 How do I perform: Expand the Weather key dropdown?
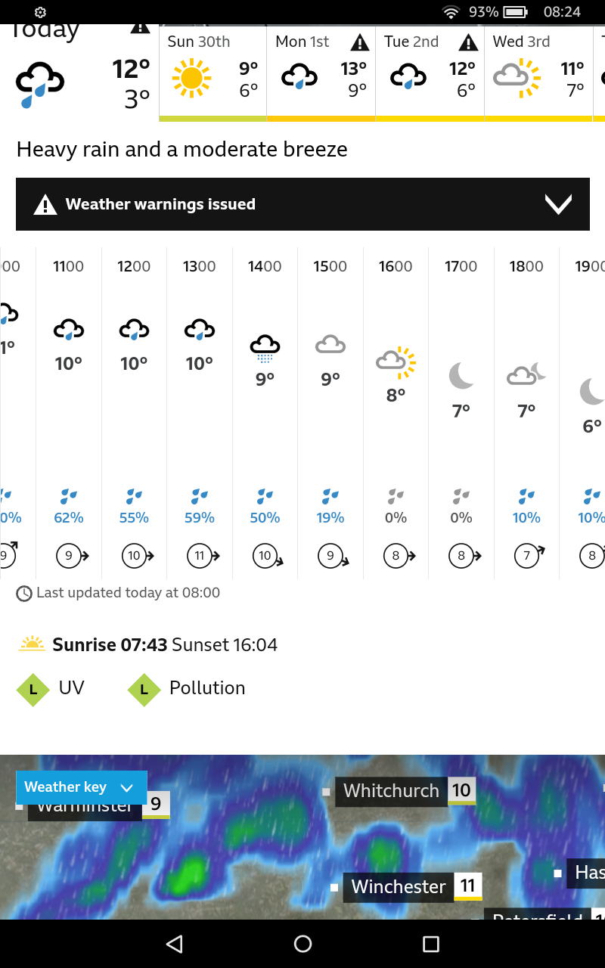[81, 786]
